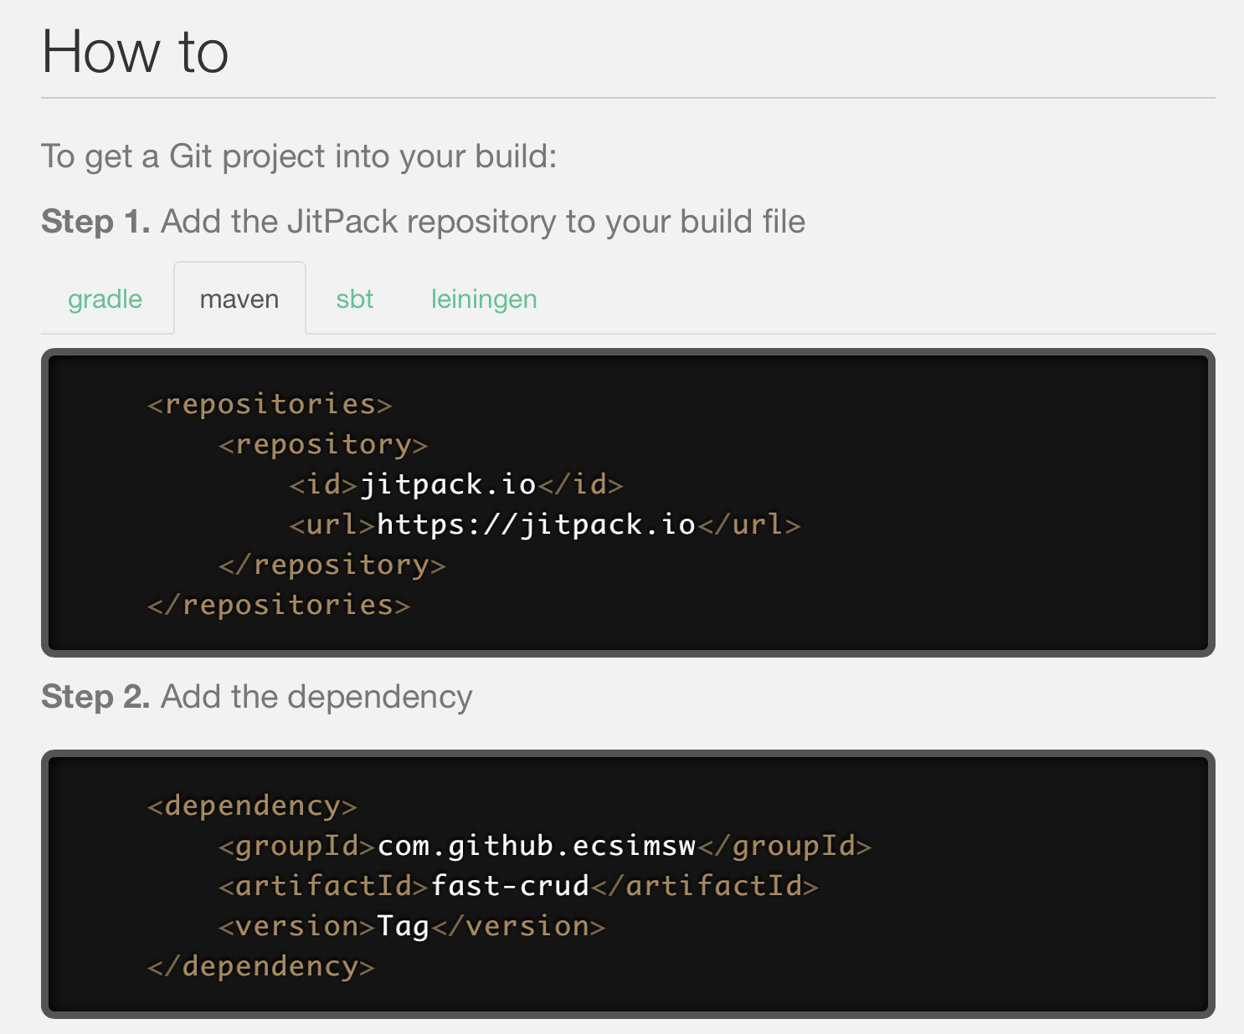
Task: Click the opening <repository> tag line
Action: (x=323, y=444)
